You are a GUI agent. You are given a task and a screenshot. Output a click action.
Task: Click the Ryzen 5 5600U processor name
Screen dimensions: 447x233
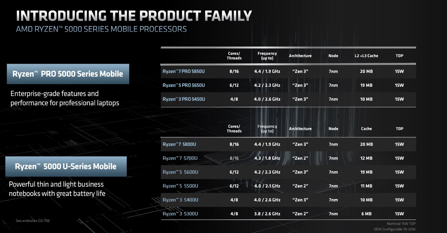[180, 172]
